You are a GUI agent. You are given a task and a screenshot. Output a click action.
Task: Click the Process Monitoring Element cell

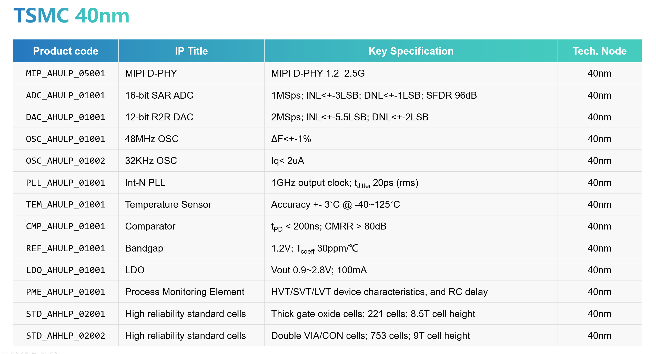coord(185,292)
